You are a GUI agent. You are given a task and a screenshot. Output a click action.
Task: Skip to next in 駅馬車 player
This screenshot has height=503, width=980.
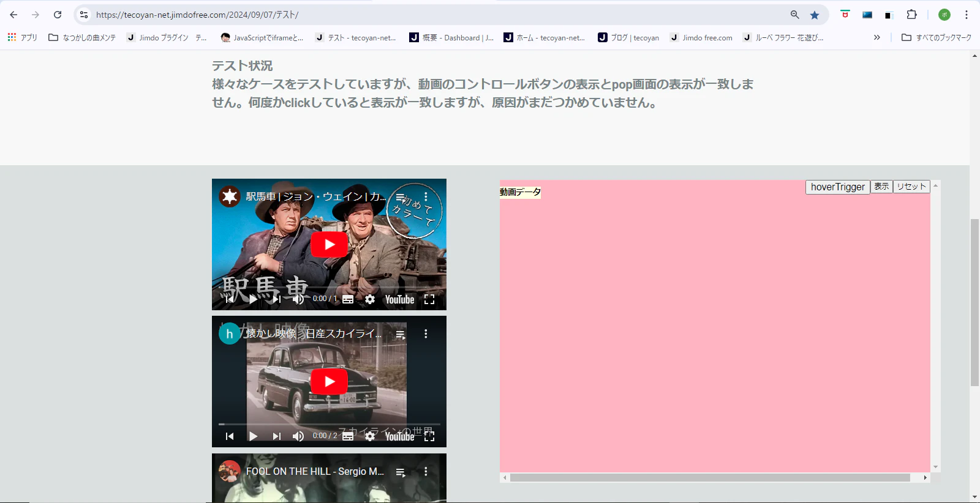coord(276,299)
